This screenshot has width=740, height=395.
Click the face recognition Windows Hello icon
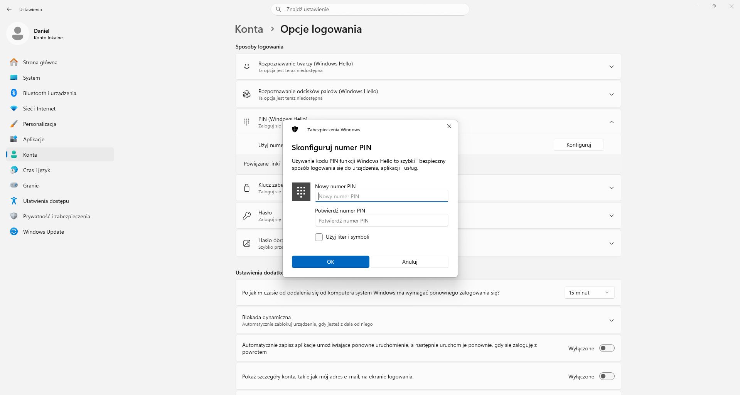point(247,66)
